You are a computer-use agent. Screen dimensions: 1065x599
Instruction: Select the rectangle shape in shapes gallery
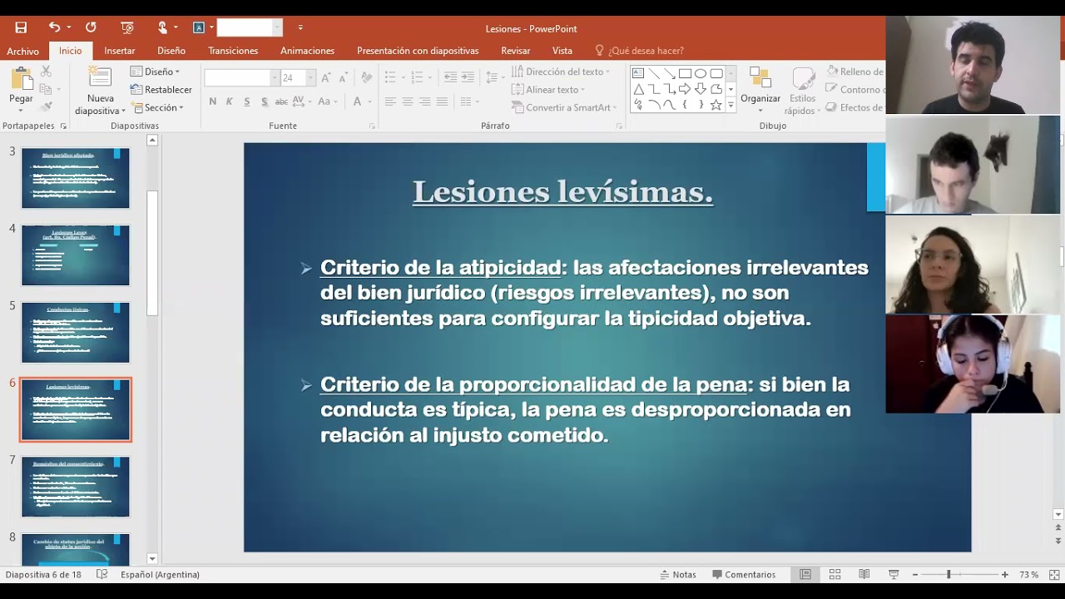point(685,73)
